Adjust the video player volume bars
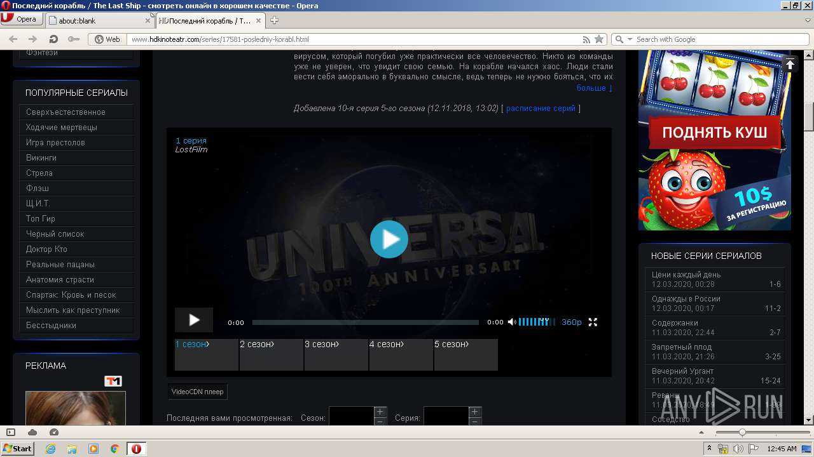 click(x=537, y=322)
